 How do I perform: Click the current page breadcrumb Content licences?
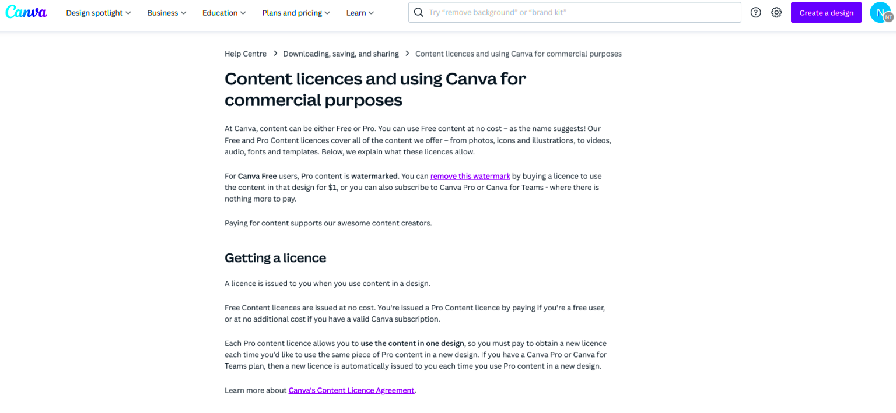tap(519, 54)
